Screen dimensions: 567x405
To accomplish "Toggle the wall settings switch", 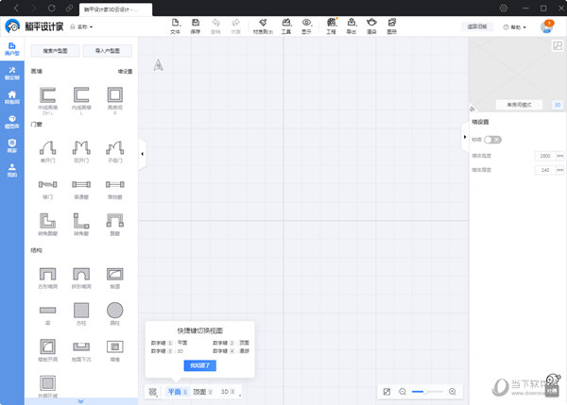I will click(492, 139).
